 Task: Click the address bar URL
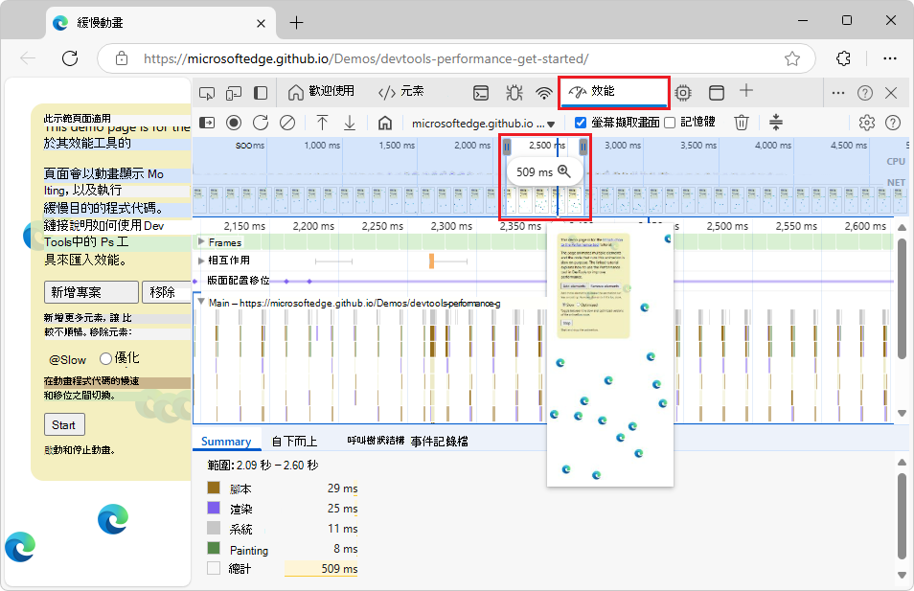click(x=366, y=58)
